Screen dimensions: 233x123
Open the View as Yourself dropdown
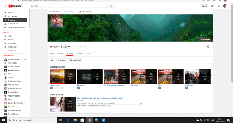coord(83,47)
